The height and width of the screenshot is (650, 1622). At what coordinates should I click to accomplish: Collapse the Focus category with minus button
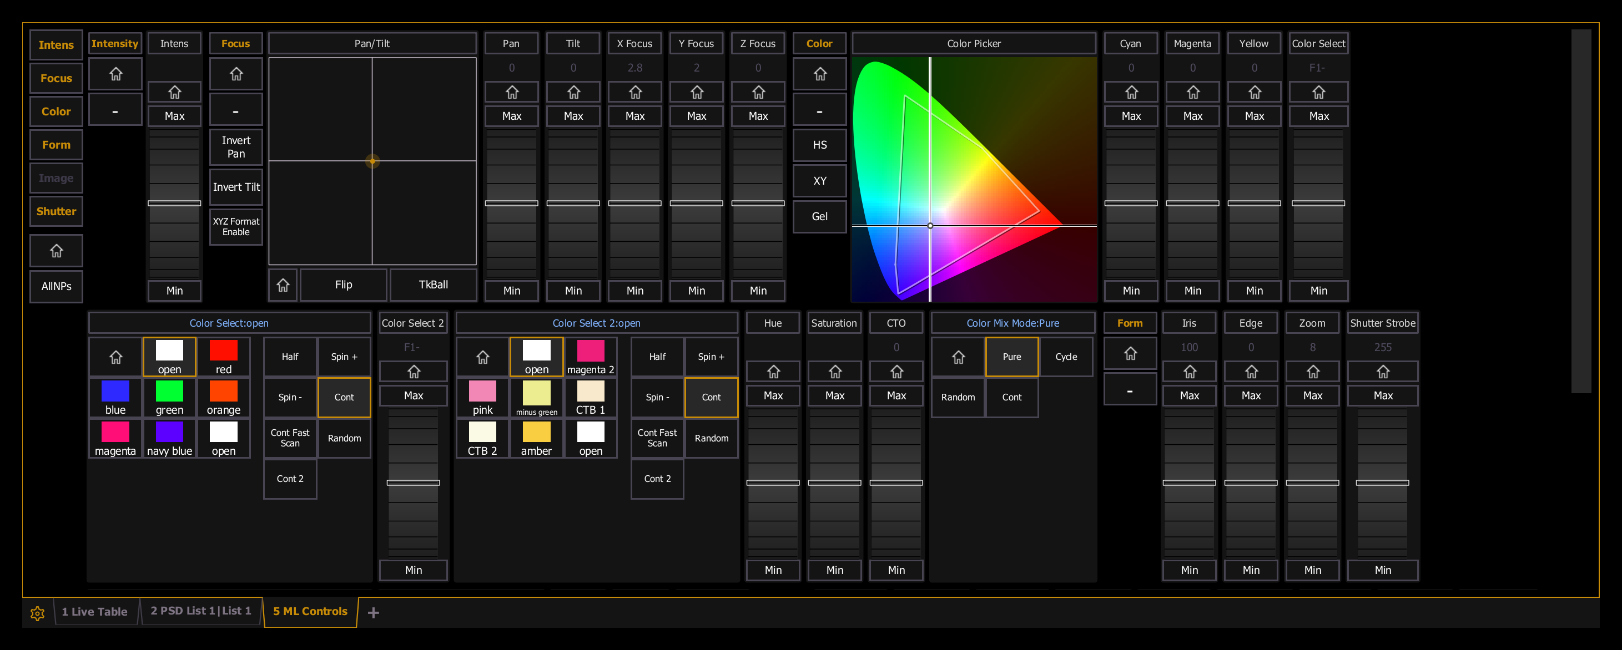[235, 111]
